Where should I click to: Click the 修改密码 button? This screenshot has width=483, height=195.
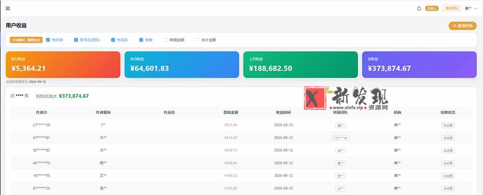(452, 8)
